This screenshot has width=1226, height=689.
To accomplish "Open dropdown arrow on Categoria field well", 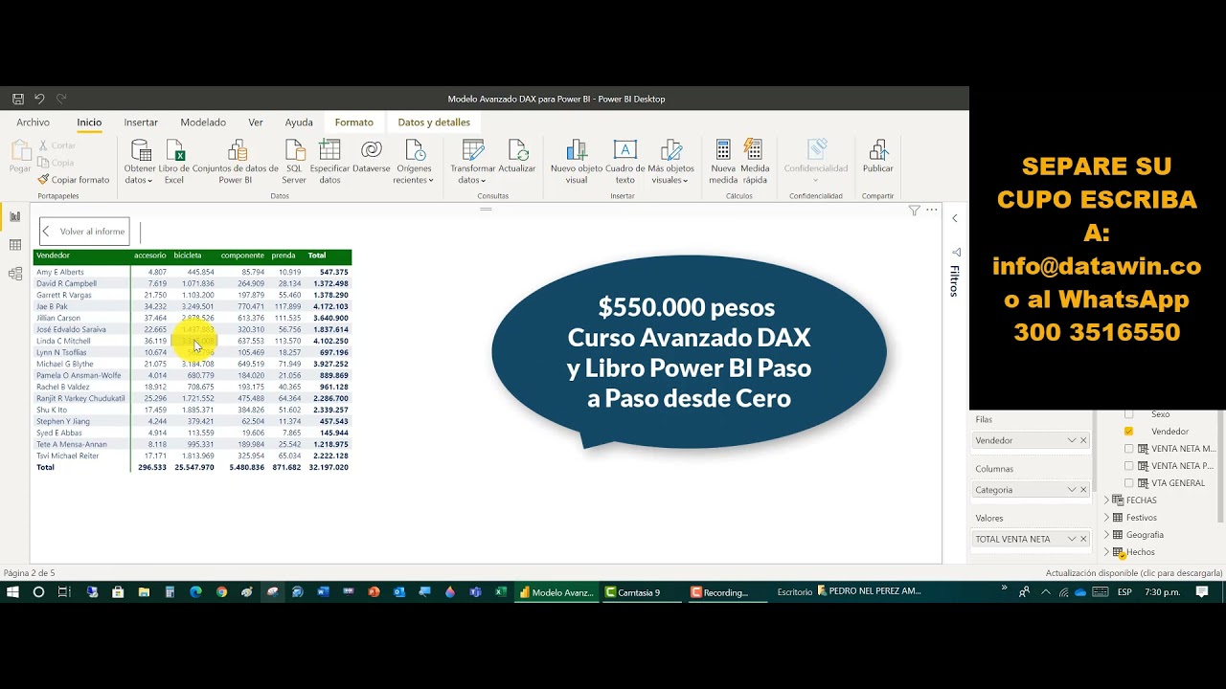I will pos(1072,490).
